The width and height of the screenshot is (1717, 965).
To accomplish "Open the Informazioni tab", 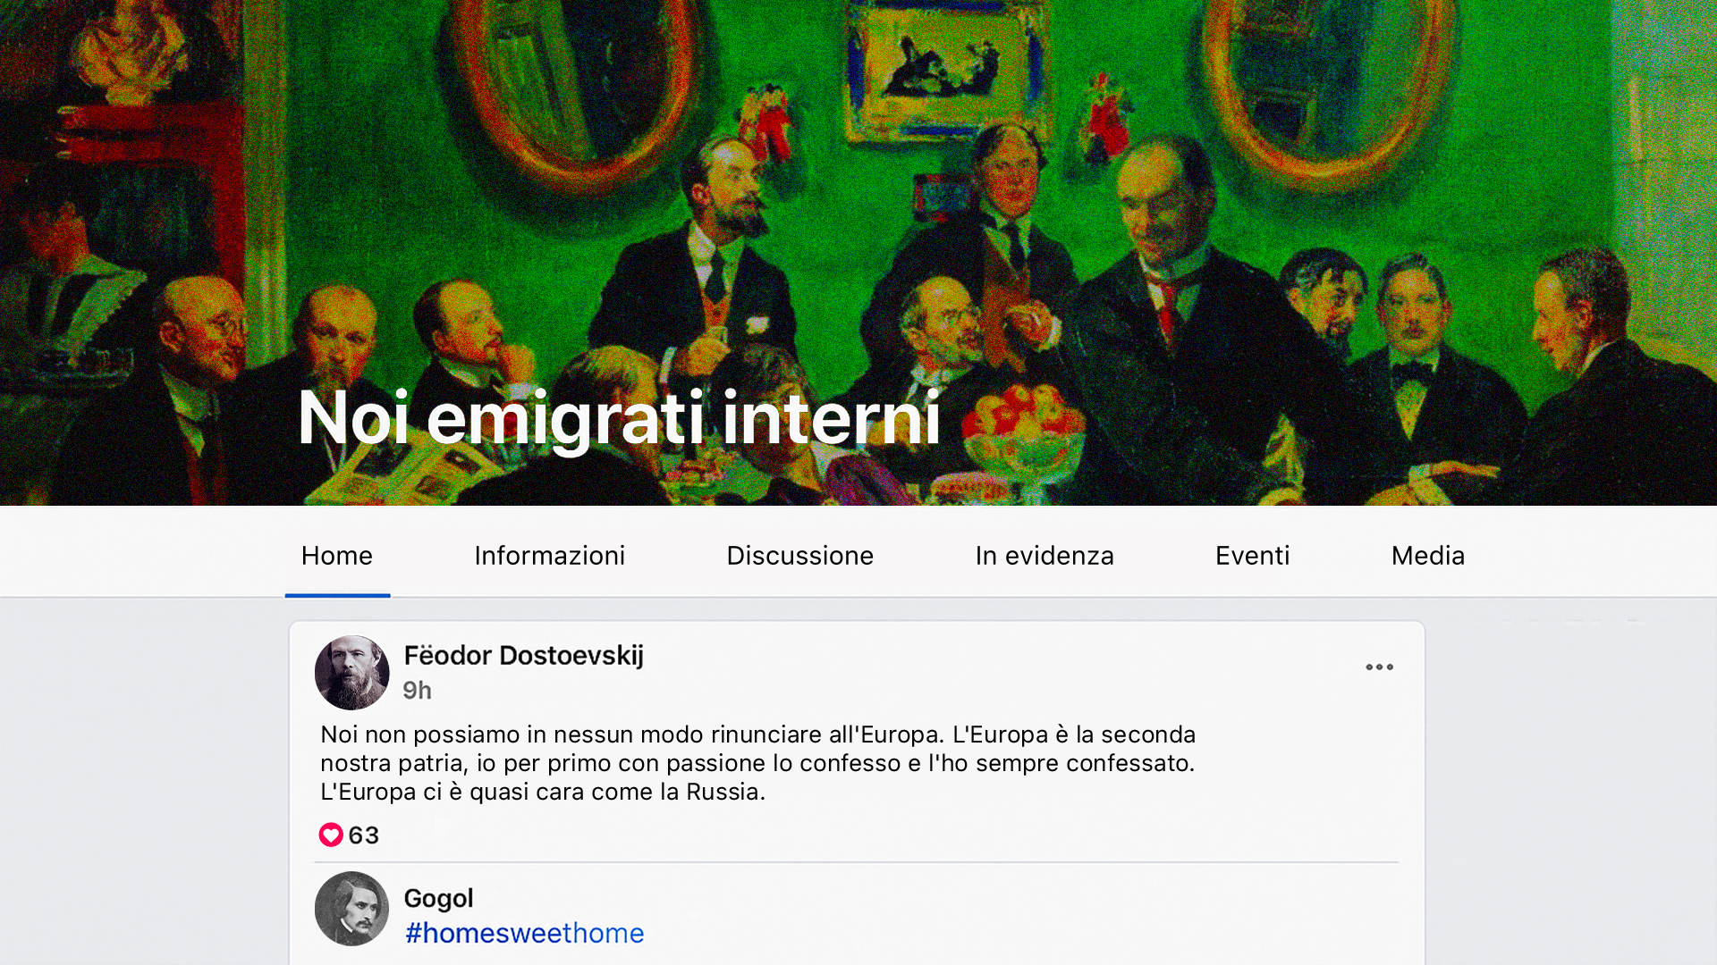I will point(549,556).
